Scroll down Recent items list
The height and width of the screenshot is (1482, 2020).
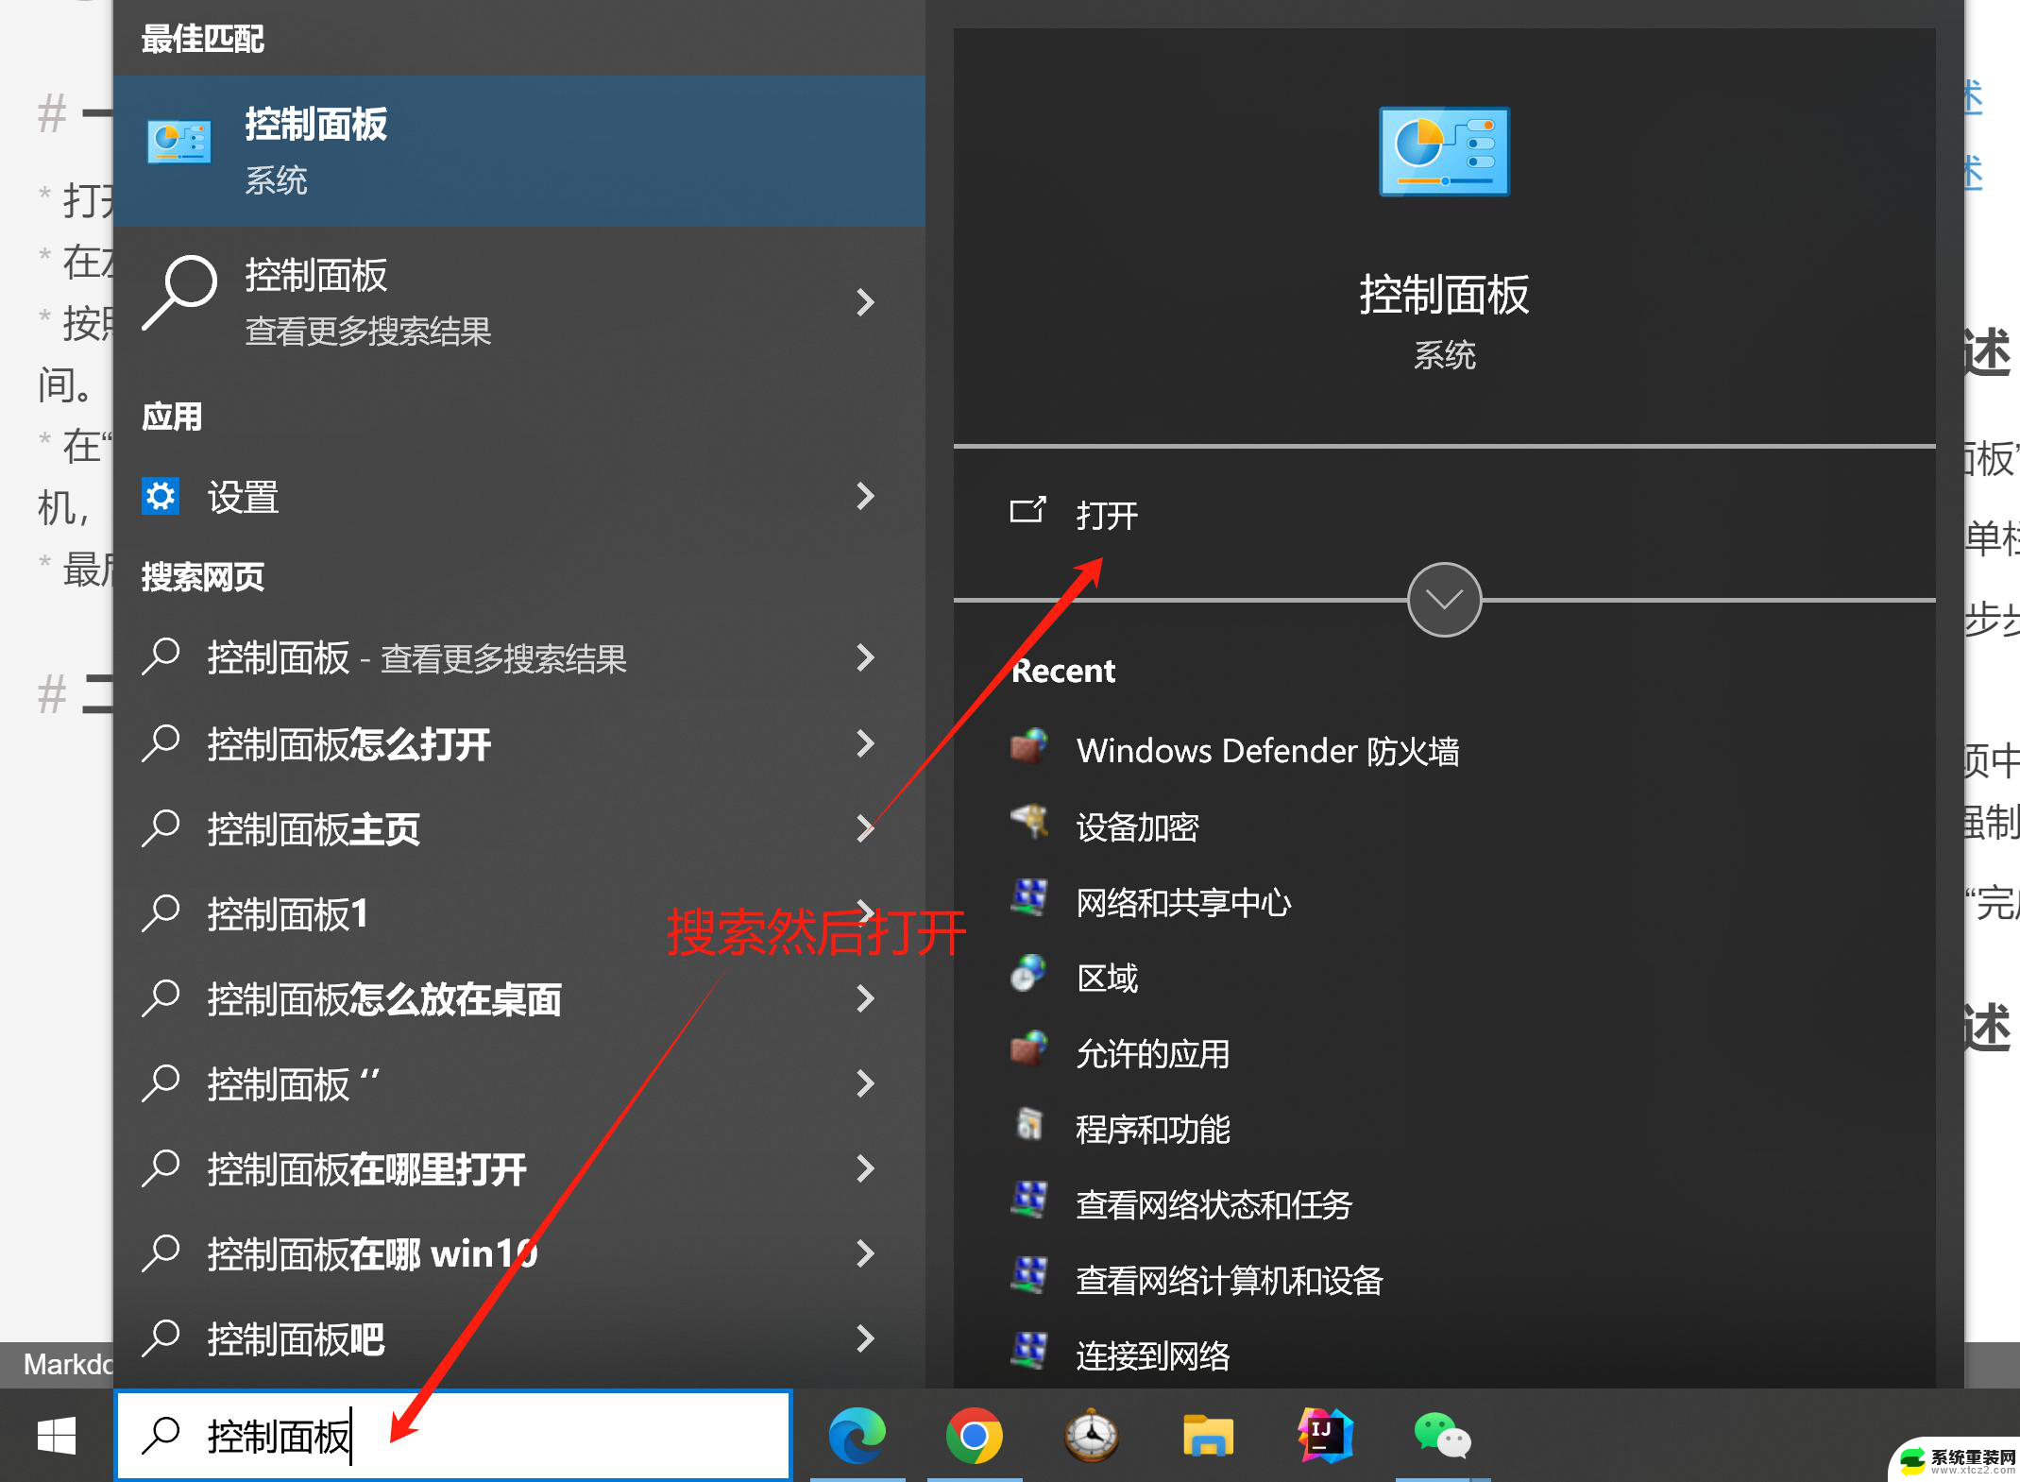pyautogui.click(x=1445, y=598)
